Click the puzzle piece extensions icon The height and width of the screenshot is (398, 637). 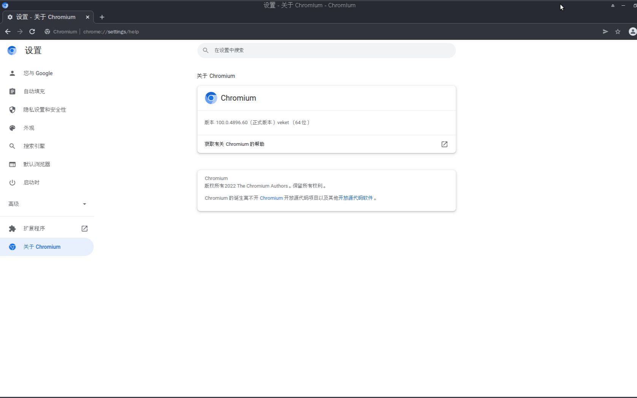[x=12, y=229]
